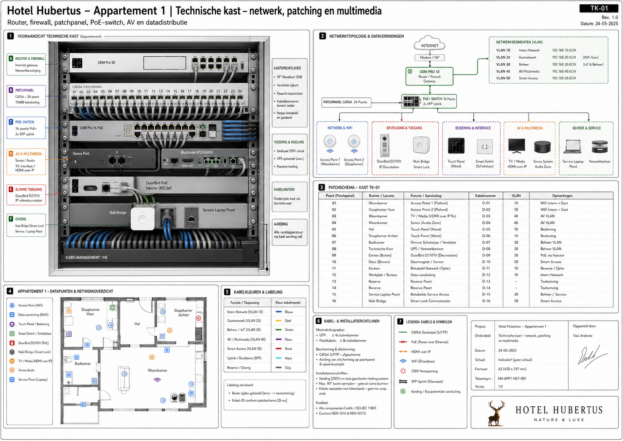Click the Nuki Bridge Smart Lock topology icon
The image size is (623, 441).
pos(421,145)
